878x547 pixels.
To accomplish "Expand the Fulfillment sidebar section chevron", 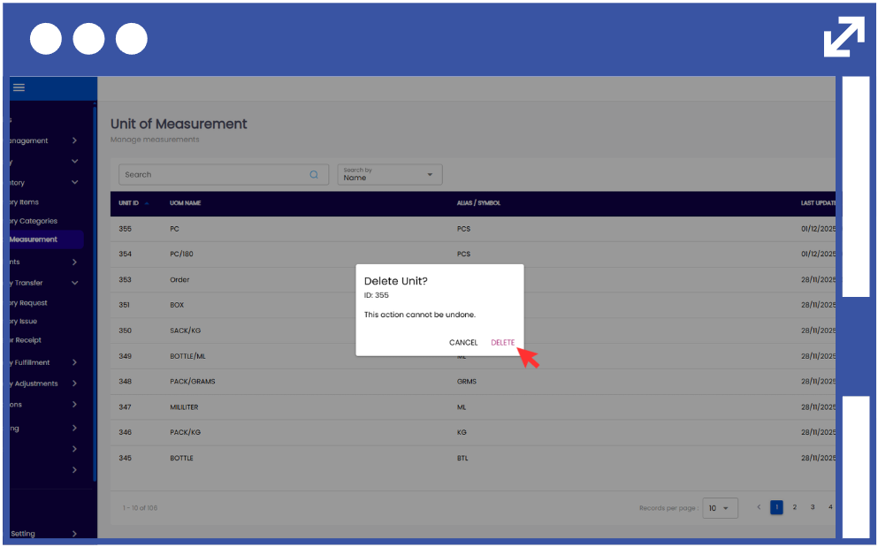I will click(x=74, y=362).
